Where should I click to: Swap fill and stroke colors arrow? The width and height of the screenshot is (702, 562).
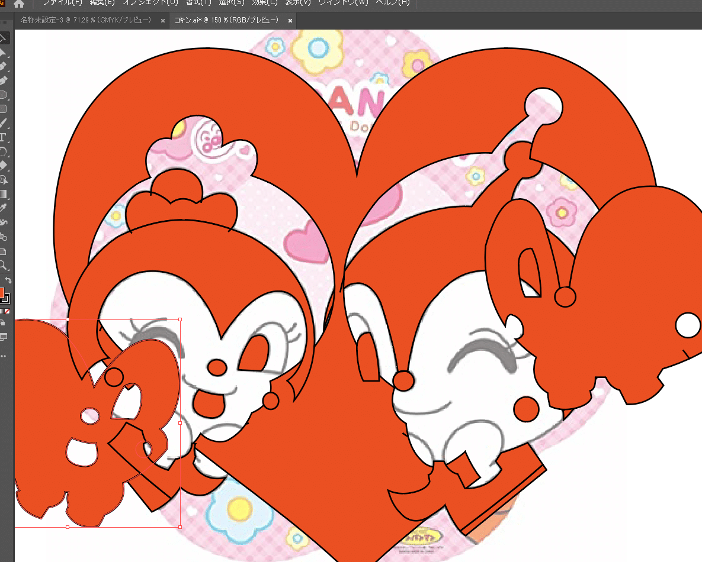tap(8, 280)
